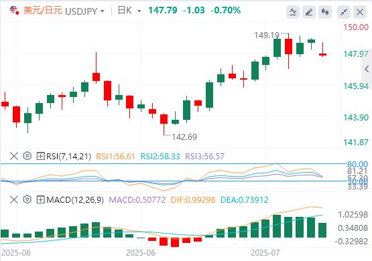The width and height of the screenshot is (372, 261).
Task: Click the RSI(7,14,21) indicator label
Action: (x=68, y=157)
